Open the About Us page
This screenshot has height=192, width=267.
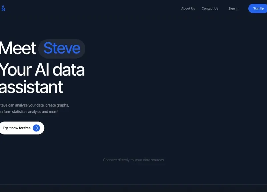tap(188, 8)
